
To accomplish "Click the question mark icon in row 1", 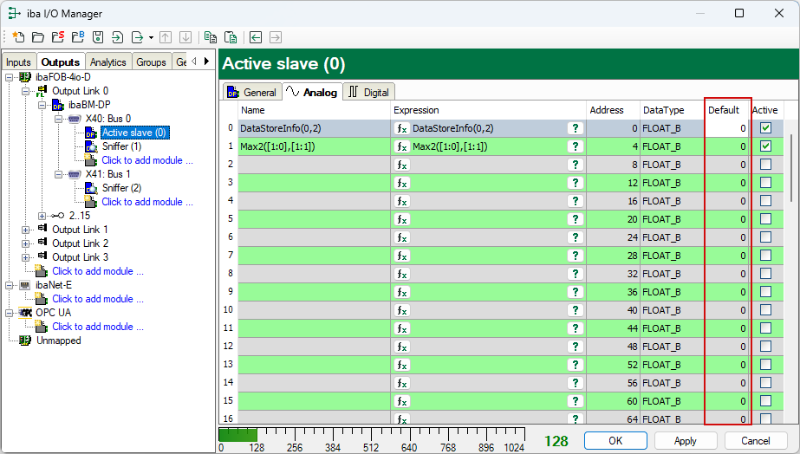I will pyautogui.click(x=575, y=147).
